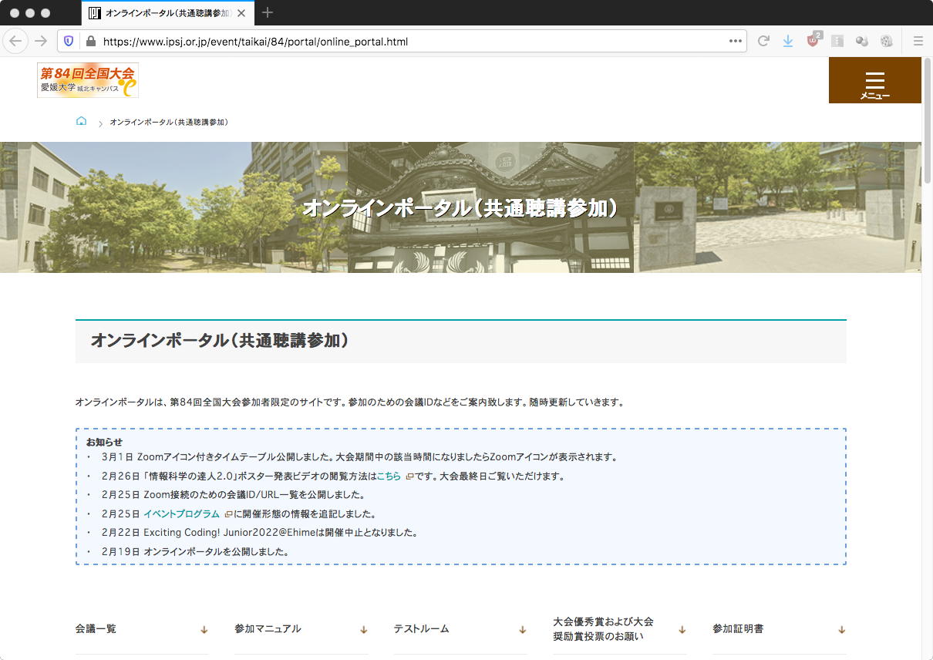This screenshot has height=660, width=933.
Task: Open the uBlock Origin extension icon
Action: [x=813, y=42]
